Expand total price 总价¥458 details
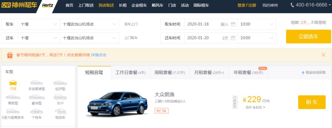The height and width of the screenshot is (128, 332). point(264,107)
